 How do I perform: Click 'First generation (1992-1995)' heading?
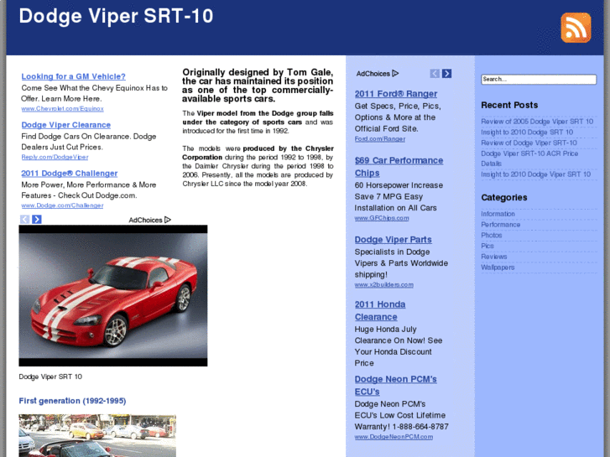click(x=72, y=401)
